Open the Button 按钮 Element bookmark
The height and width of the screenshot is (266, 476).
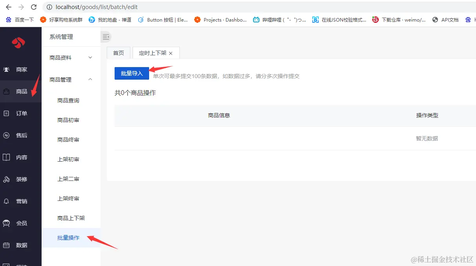pos(163,20)
